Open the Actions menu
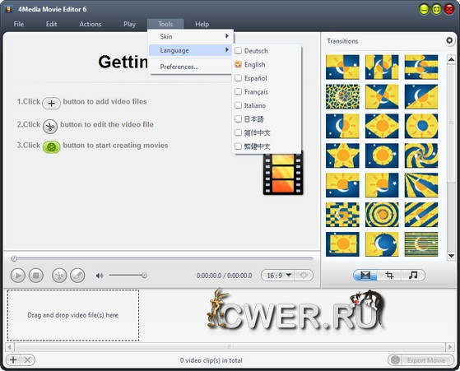The height and width of the screenshot is (371, 460). pyautogui.click(x=90, y=24)
